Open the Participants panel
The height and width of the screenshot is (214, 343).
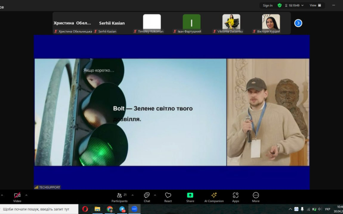[120, 197]
